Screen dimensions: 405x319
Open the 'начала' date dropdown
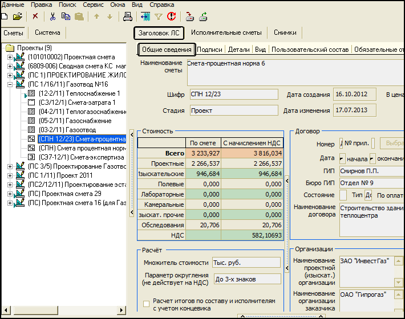[x=342, y=158]
